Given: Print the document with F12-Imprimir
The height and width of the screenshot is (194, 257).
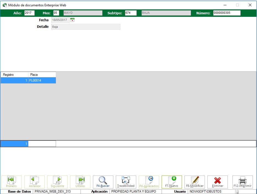Looking at the screenshot, I should [243, 182].
